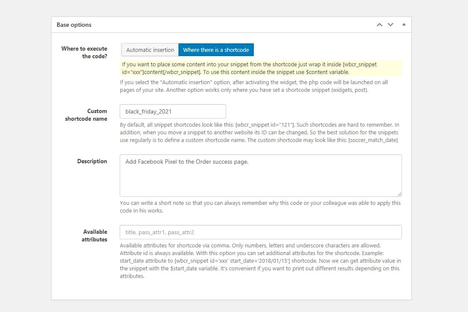Image resolution: width=468 pixels, height=312 pixels.
Task: Click the Available attributes input field
Action: tap(261, 232)
